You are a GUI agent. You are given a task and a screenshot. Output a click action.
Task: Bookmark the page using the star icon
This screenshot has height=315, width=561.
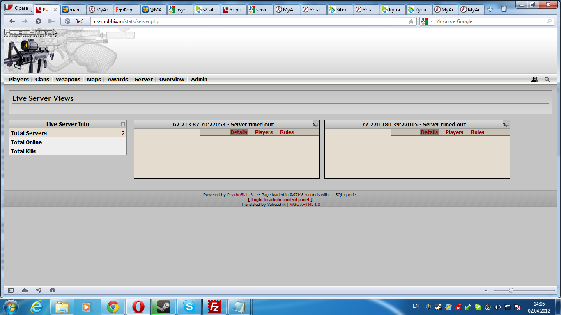point(411,21)
